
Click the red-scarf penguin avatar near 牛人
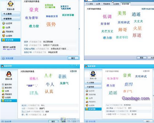pyautogui.click(x=9, y=74)
